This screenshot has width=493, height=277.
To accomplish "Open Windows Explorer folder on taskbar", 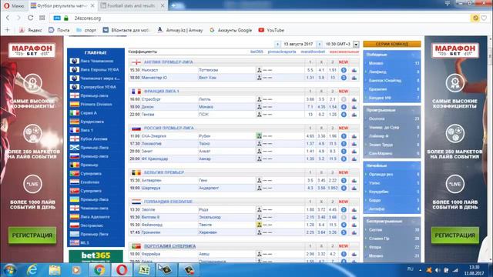I will (x=55, y=270).
